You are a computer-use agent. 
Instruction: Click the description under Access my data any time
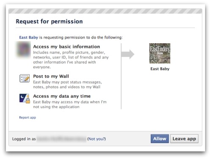[x=70, y=104]
